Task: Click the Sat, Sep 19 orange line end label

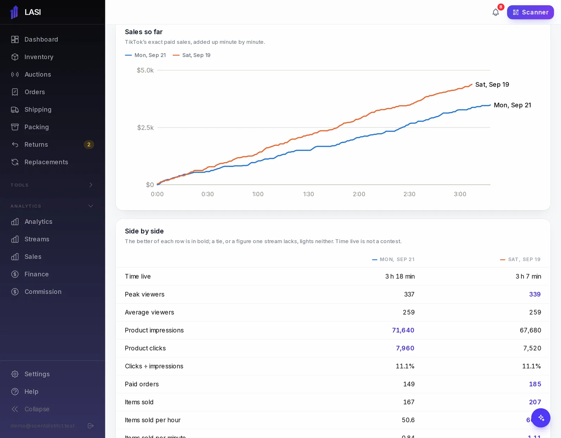Action: (x=492, y=84)
